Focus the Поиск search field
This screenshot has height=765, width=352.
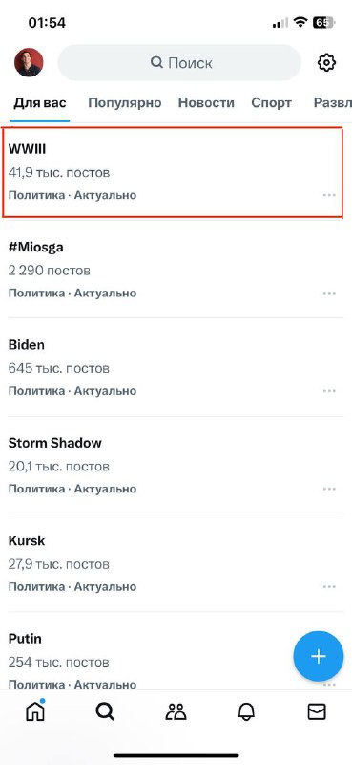pos(179,63)
